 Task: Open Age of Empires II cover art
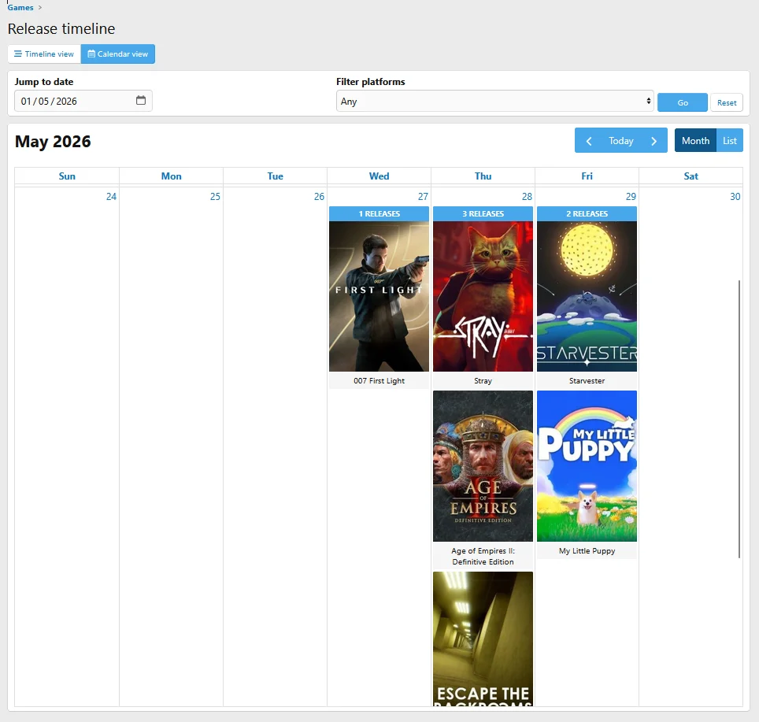pyautogui.click(x=483, y=466)
